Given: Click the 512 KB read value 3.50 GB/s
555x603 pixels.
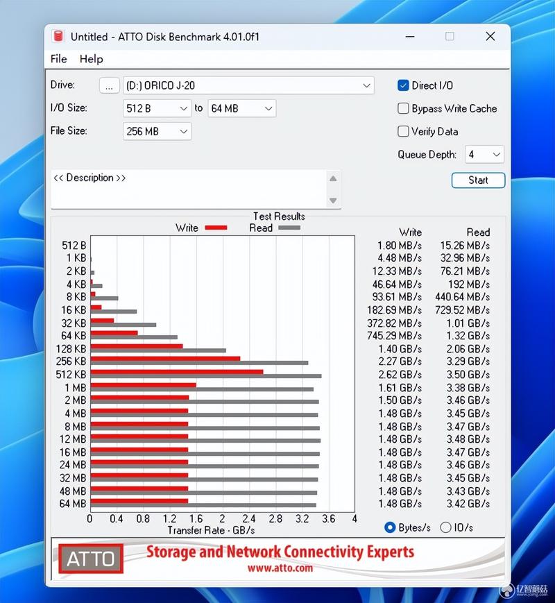Looking at the screenshot, I should (468, 375).
